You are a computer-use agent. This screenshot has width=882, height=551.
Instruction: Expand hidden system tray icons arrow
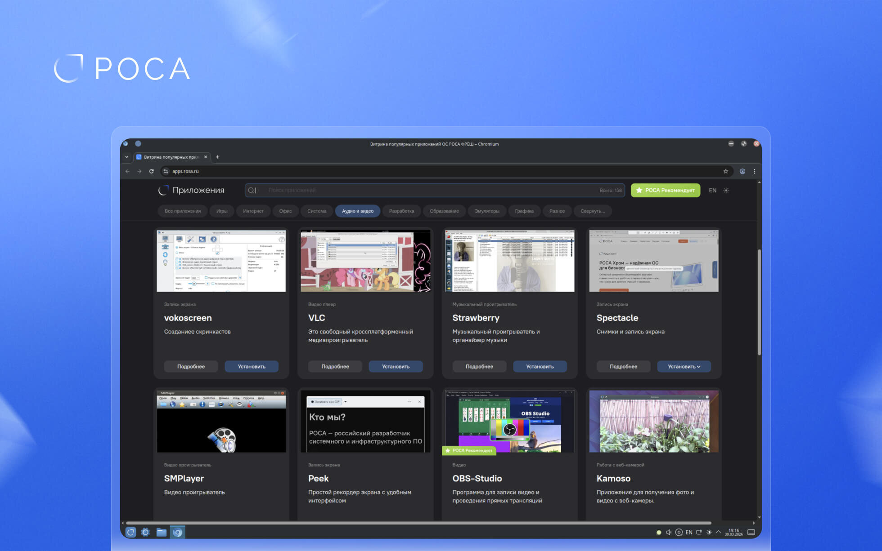(x=718, y=533)
